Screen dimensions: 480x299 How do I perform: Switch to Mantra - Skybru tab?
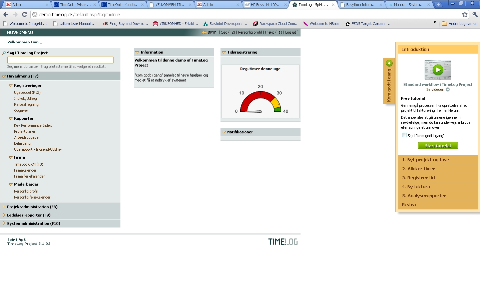click(x=409, y=5)
